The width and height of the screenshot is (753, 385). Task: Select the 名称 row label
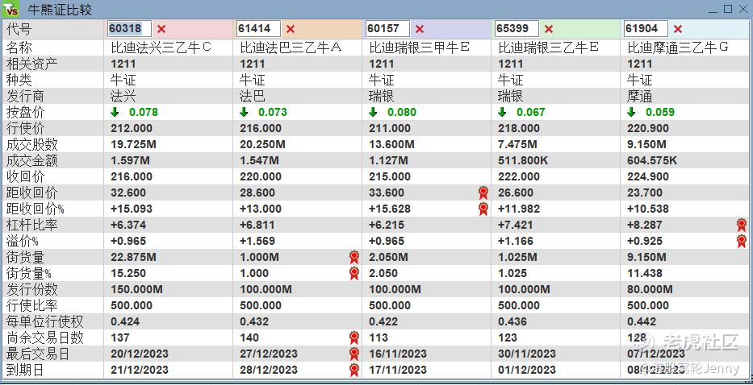19,48
